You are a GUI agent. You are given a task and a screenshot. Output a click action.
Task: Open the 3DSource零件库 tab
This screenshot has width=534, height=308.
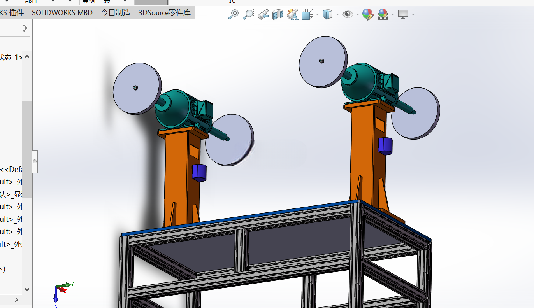click(165, 12)
